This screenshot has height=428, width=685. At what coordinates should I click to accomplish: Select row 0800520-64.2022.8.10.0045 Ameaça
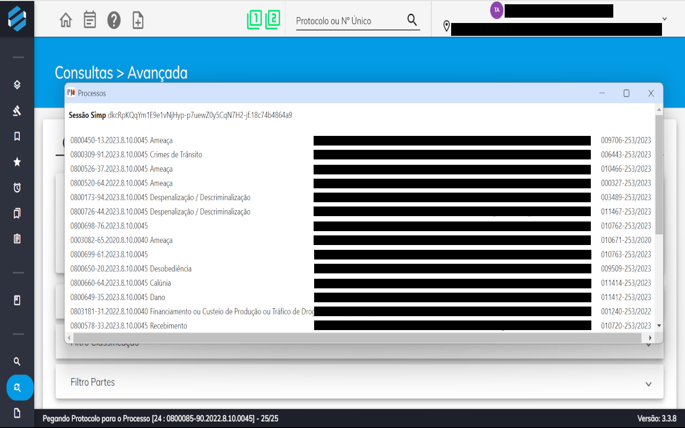(361, 184)
